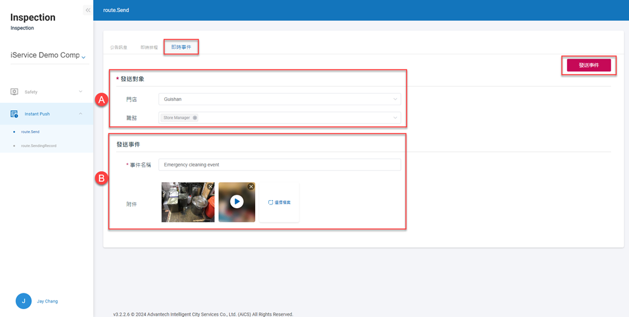Play the attached video
Screen dimensions: 629x317
click(x=237, y=202)
